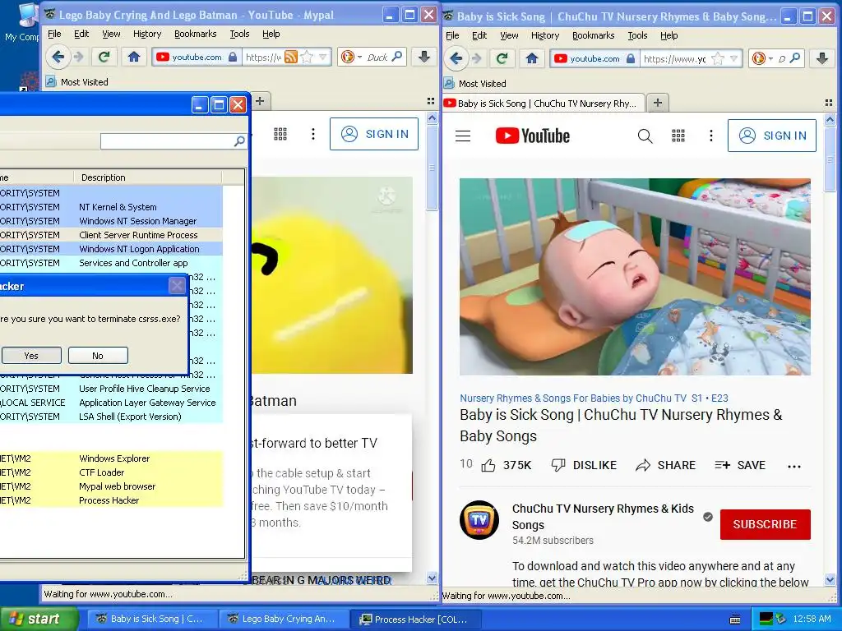Click YouTube logo in right window
The height and width of the screenshot is (631, 842).
(x=532, y=136)
